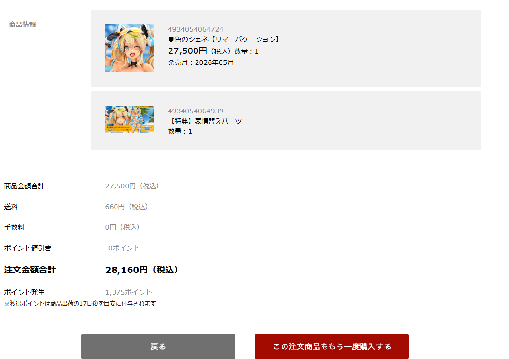Screen dimensions: 509x359
Task: Click product code 4934054064724
Action: point(196,29)
